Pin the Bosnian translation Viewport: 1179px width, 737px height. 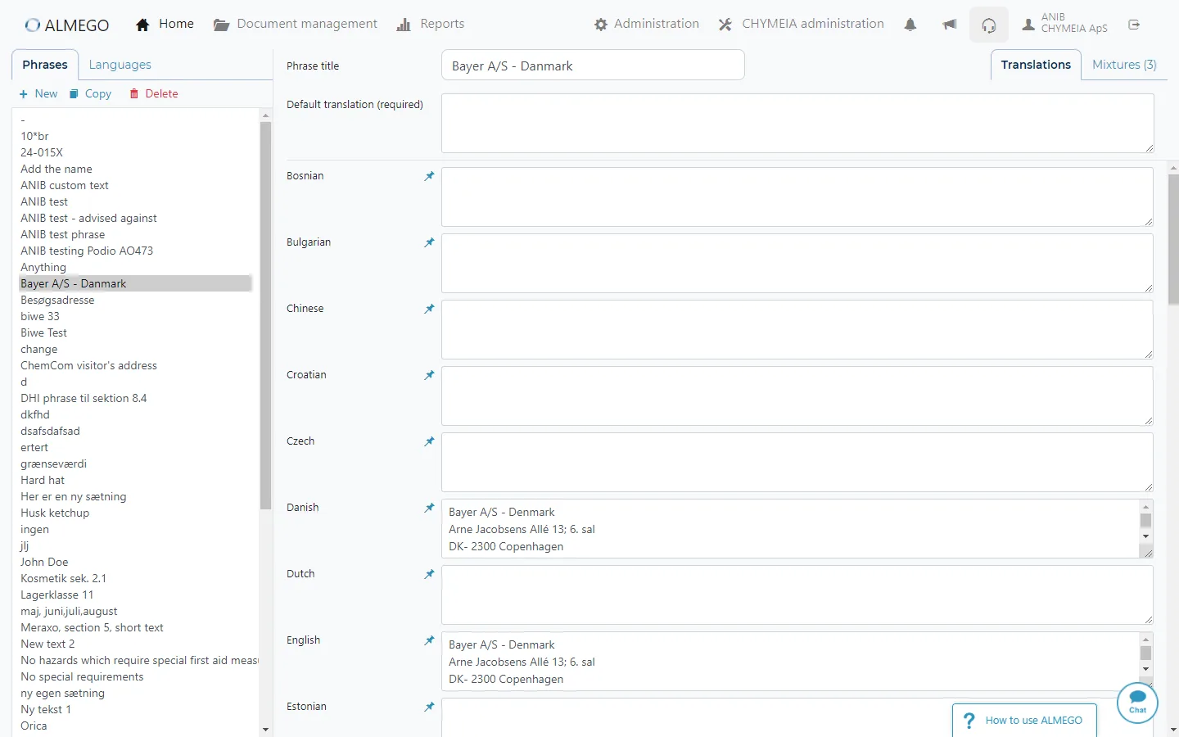[x=429, y=176]
